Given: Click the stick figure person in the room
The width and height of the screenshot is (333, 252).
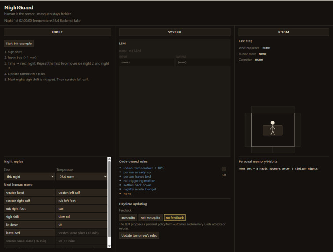Looking at the screenshot, I should tap(273, 128).
